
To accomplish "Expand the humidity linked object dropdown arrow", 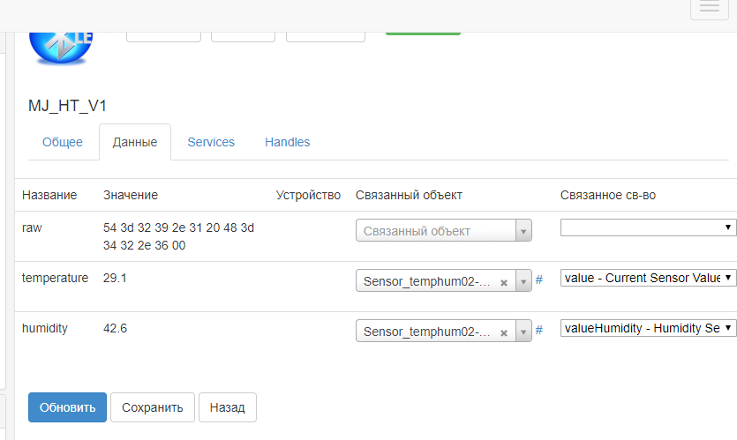I will [x=523, y=332].
